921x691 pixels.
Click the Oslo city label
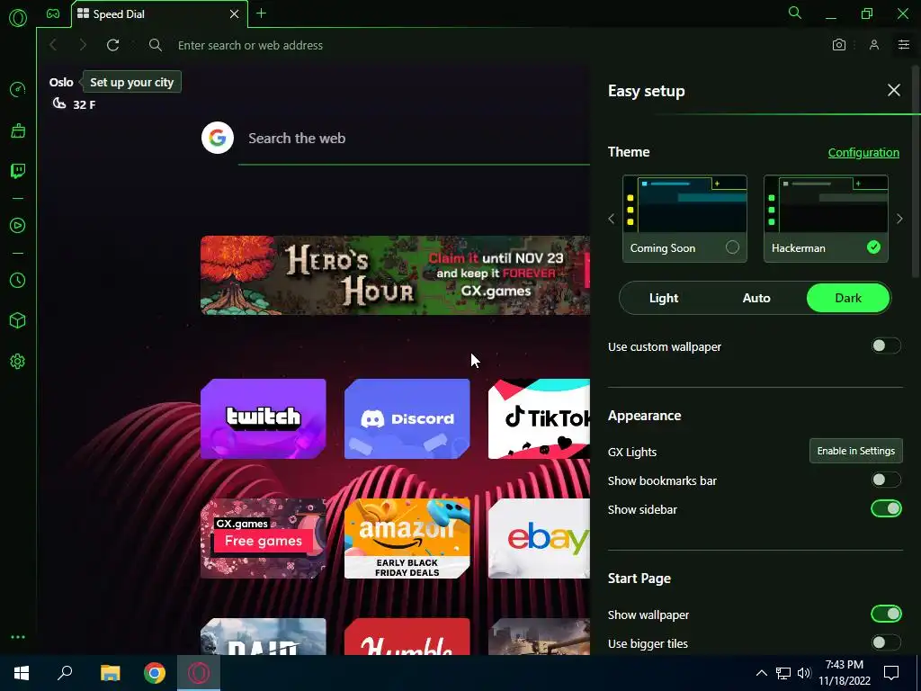(61, 82)
